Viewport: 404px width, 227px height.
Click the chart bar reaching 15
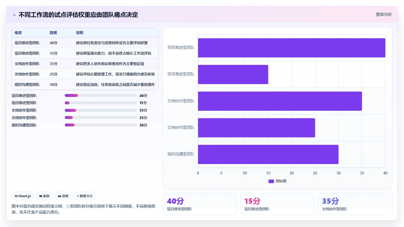pyautogui.click(x=233, y=74)
